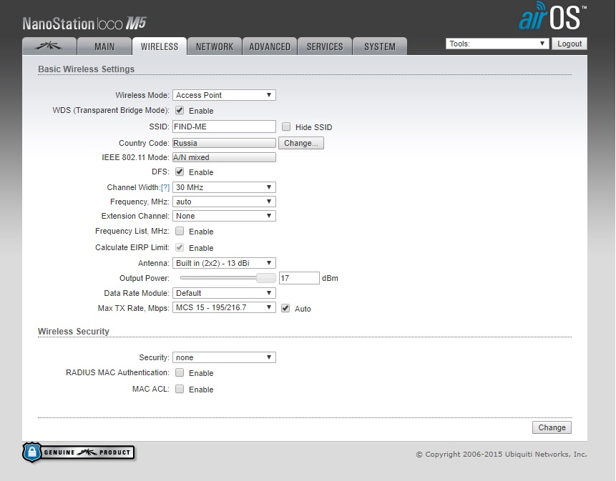The image size is (616, 481).
Task: Click the SSID input field
Action: pyautogui.click(x=224, y=127)
